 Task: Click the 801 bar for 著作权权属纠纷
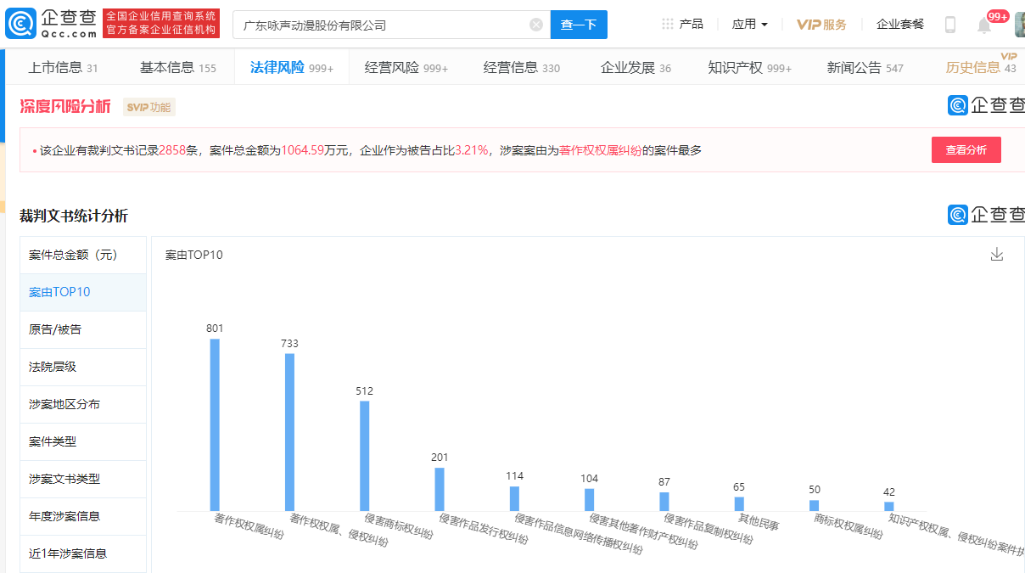pos(215,424)
